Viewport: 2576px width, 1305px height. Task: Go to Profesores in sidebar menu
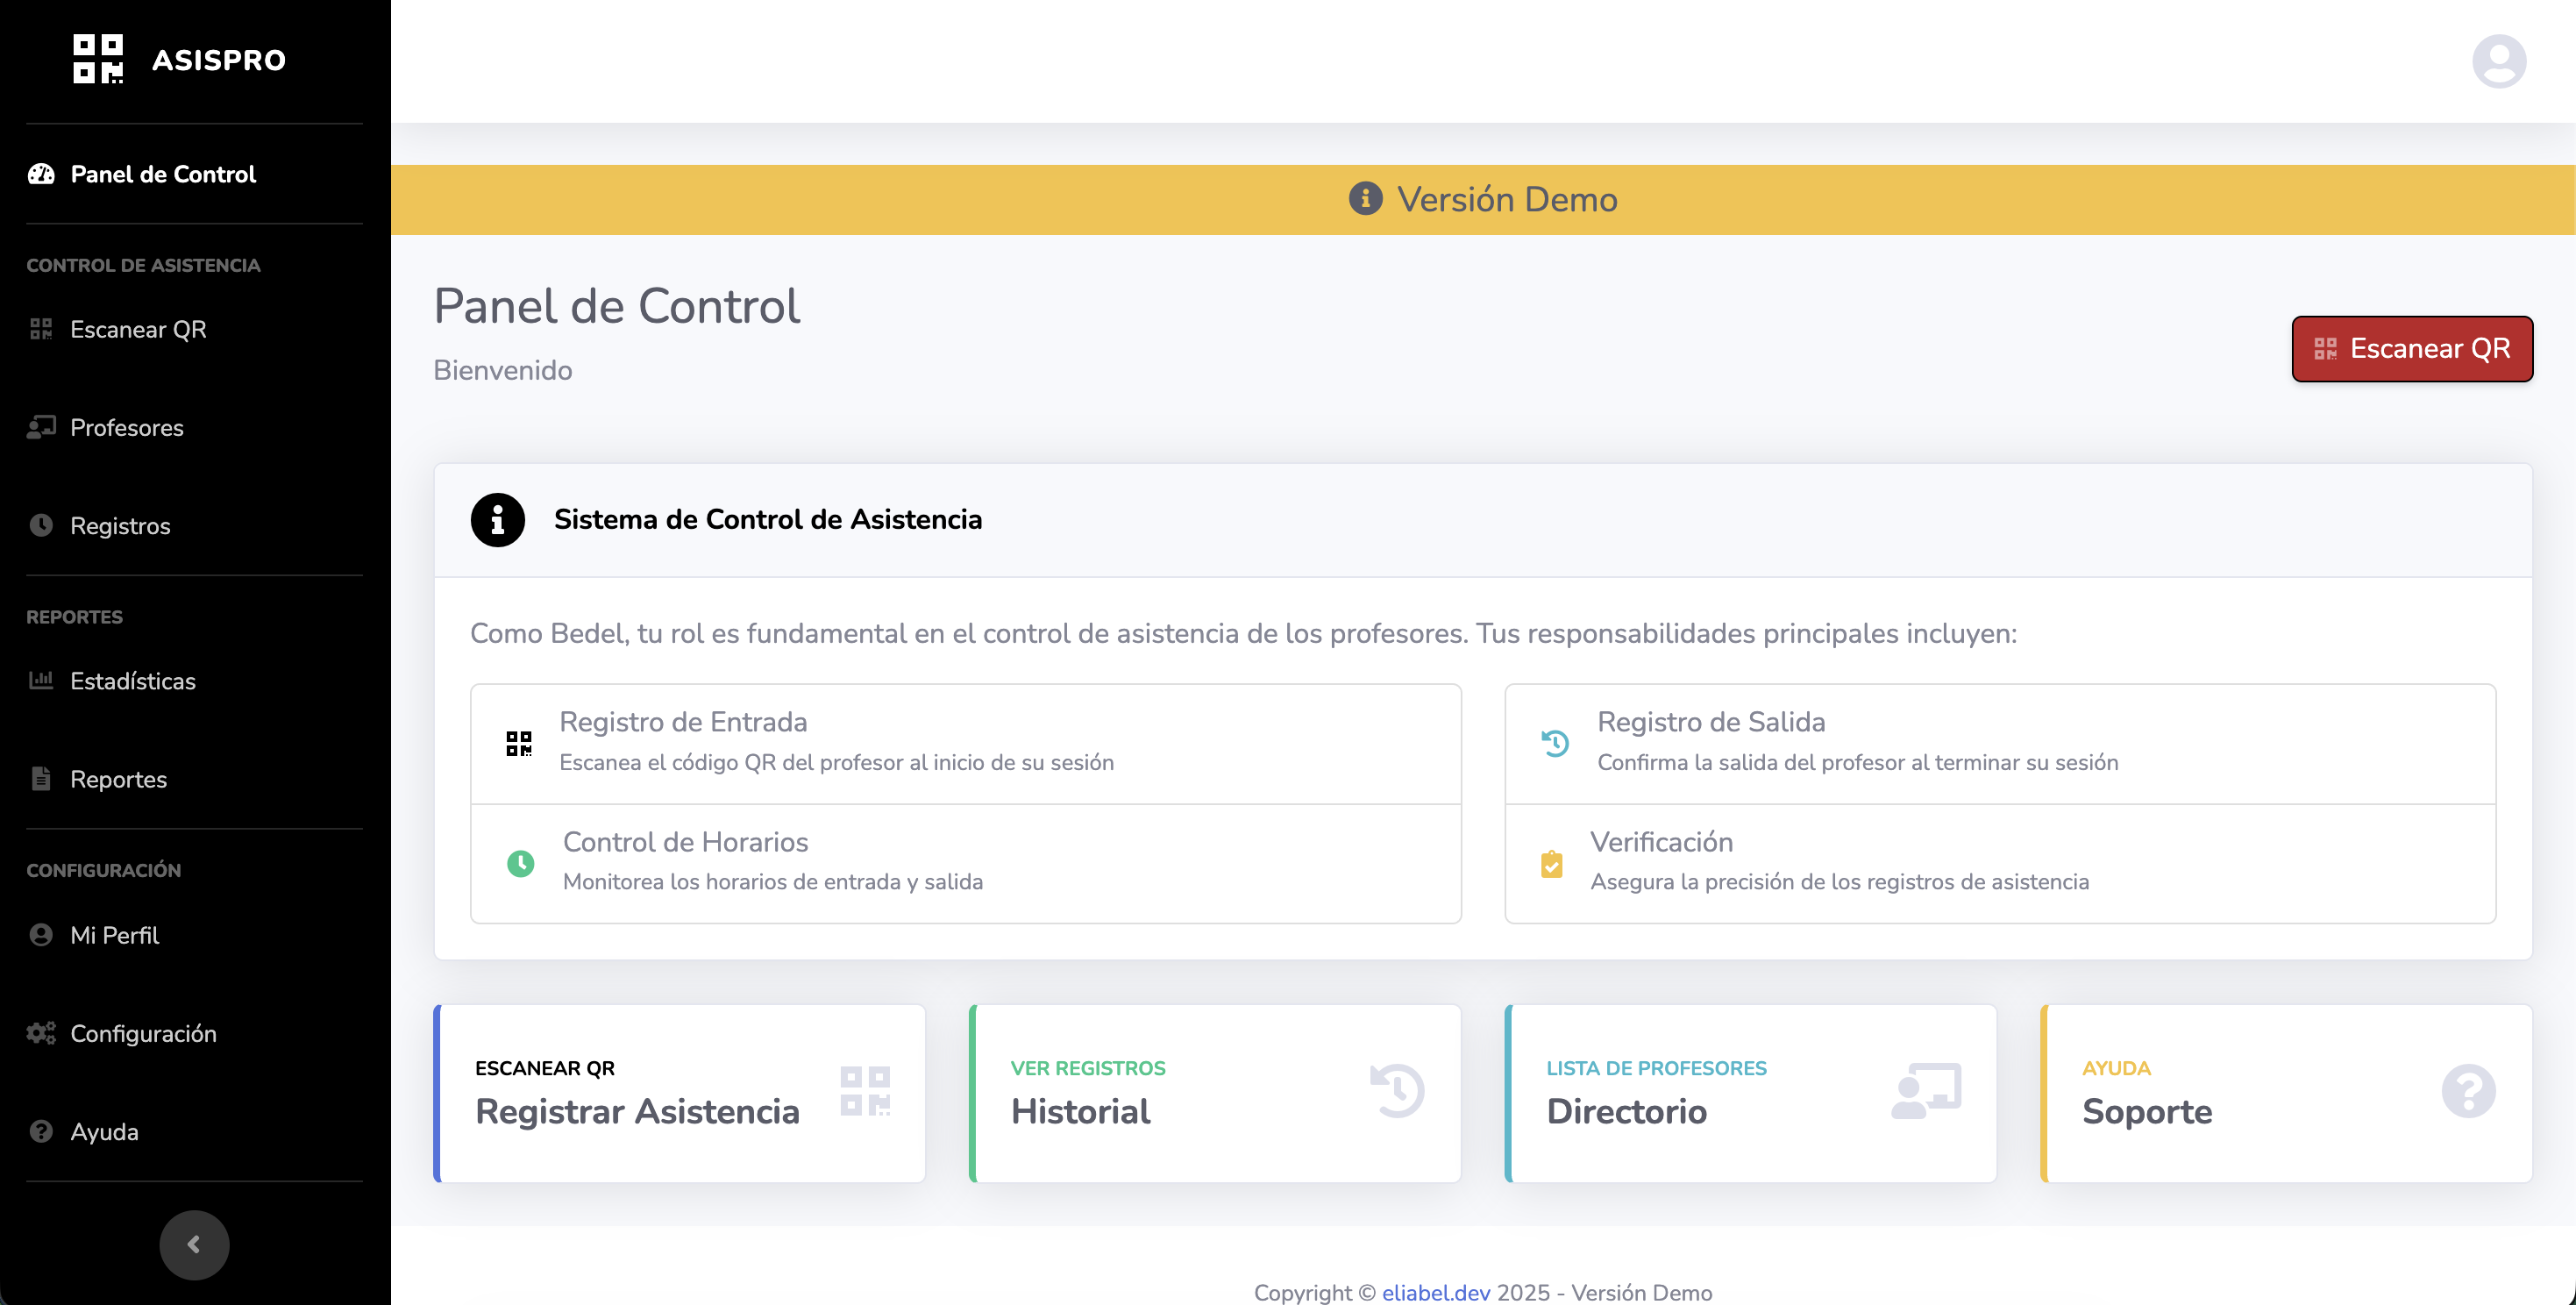pyautogui.click(x=126, y=427)
